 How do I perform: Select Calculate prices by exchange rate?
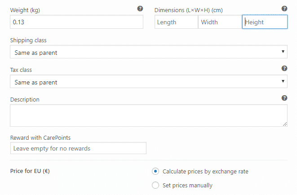coord(155,171)
